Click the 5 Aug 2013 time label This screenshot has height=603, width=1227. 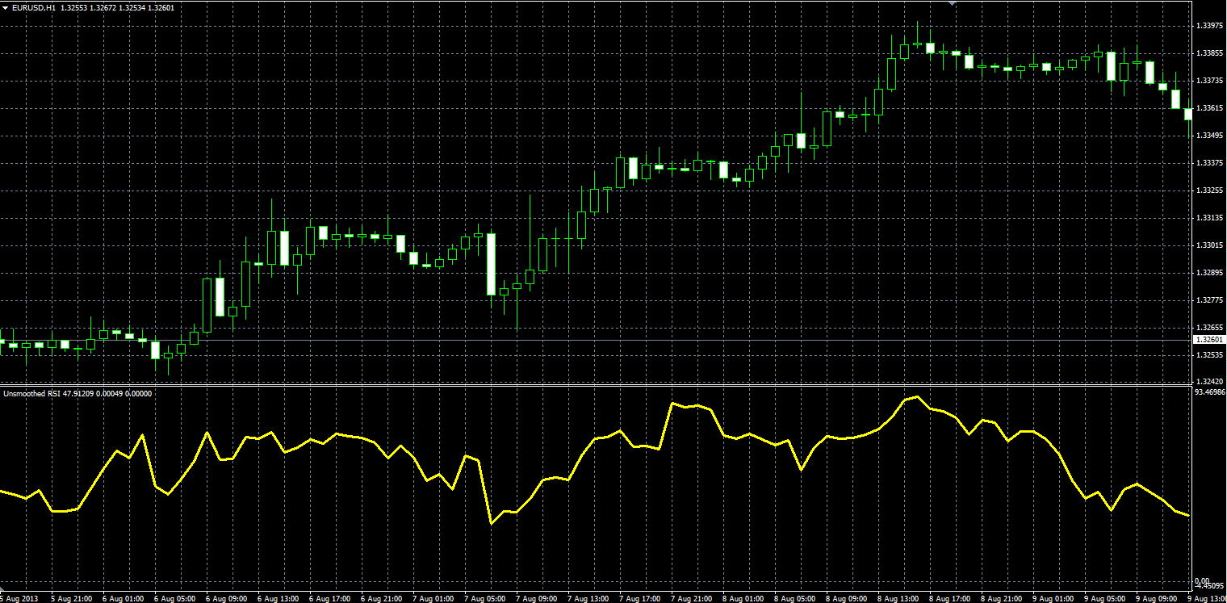[x=19, y=598]
